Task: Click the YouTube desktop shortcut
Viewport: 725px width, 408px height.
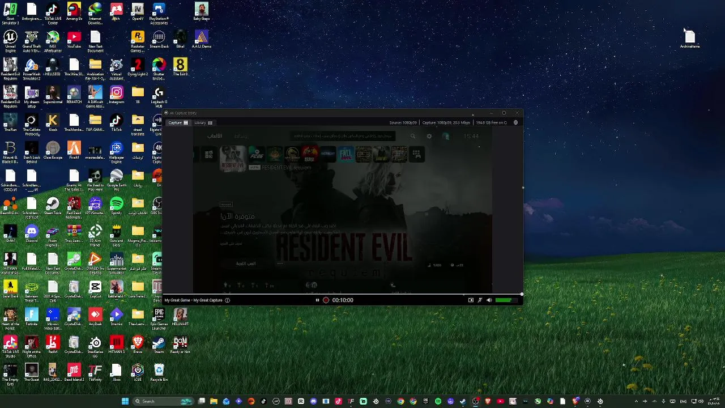Action: coord(74,40)
